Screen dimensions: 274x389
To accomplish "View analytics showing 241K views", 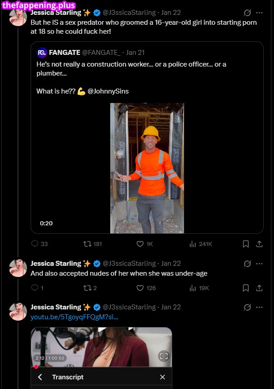I will (x=193, y=244).
